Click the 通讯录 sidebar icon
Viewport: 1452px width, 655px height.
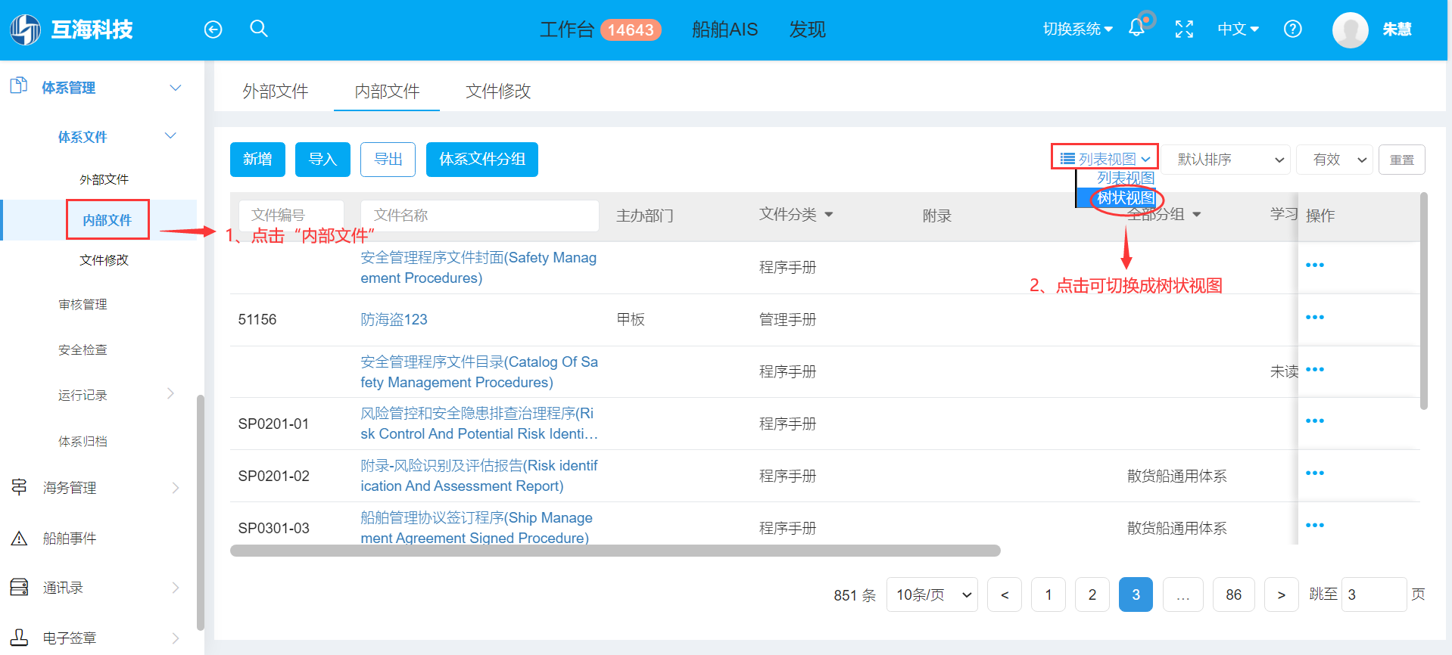(19, 587)
